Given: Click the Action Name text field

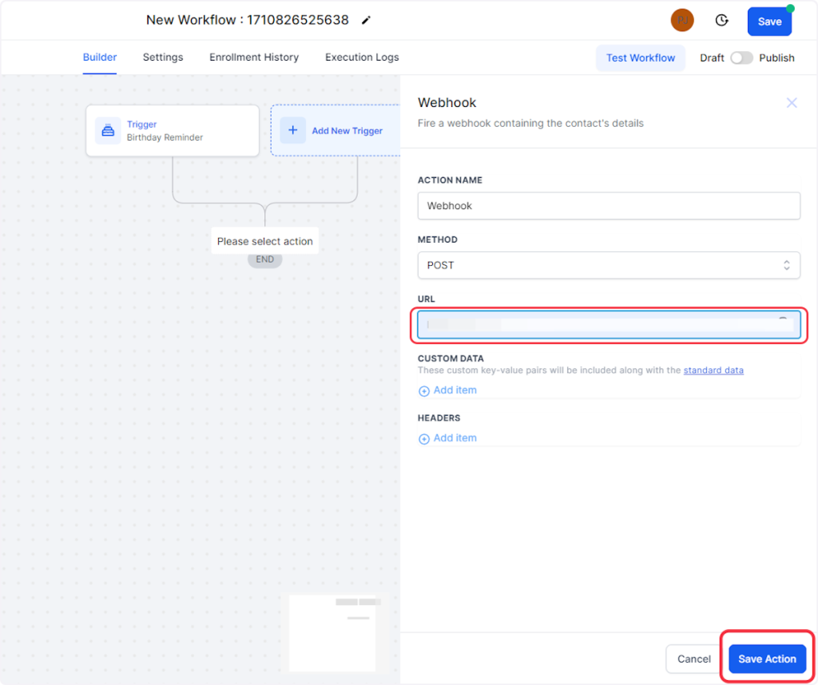Looking at the screenshot, I should (x=609, y=206).
